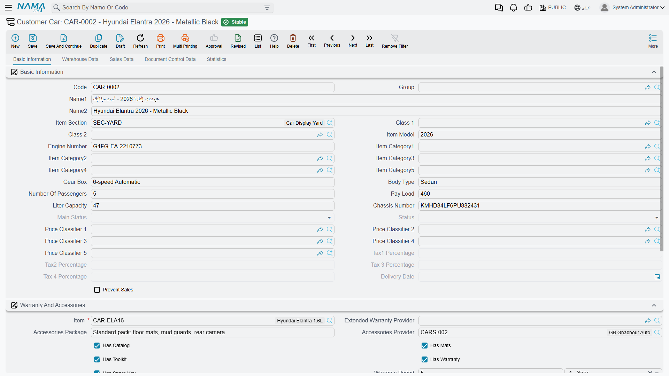This screenshot has width=669, height=376.
Task: Uncheck the Has Toolkit checkbox
Action: pos(97,360)
